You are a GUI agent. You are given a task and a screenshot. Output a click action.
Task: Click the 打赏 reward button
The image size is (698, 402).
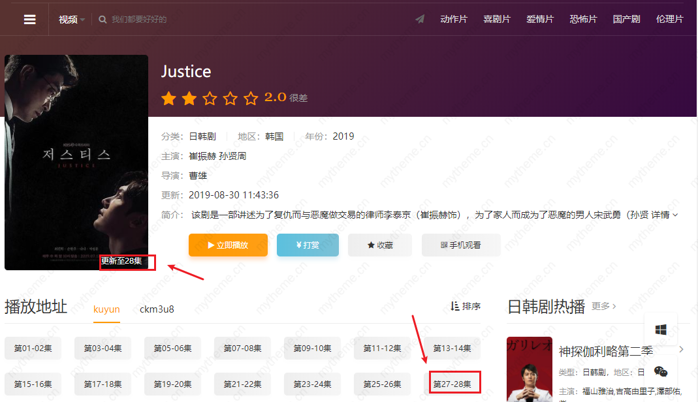click(x=308, y=245)
